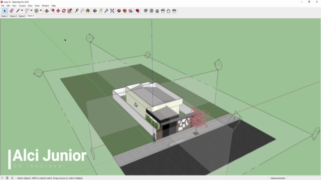Select the Paint Bucket tool
321x180 pixels.
[88, 11]
